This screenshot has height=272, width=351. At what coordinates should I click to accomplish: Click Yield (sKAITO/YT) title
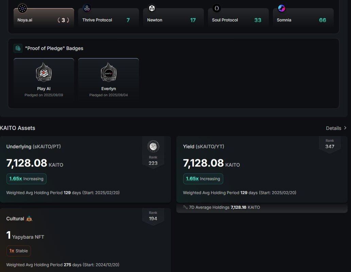pyautogui.click(x=203, y=146)
